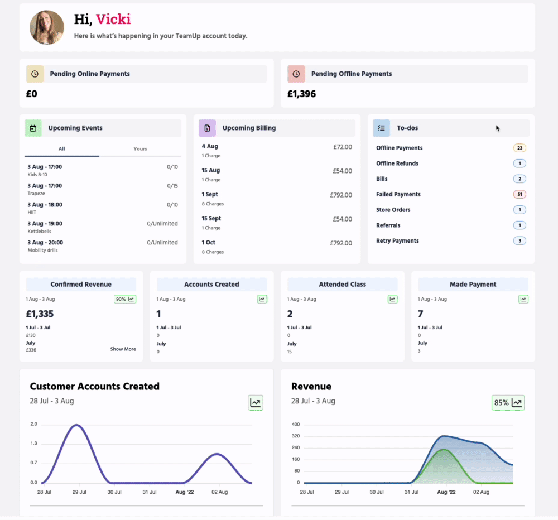Open the Failed Payments to-do item
This screenshot has height=520, width=558.
(398, 195)
